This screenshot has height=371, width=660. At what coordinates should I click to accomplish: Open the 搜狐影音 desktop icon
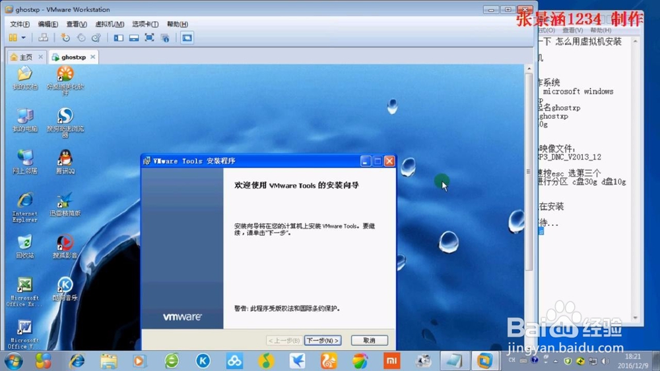click(x=65, y=246)
